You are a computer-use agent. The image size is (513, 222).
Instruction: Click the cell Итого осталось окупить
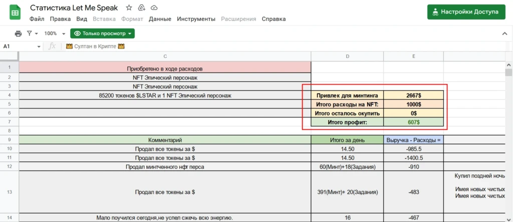pyautogui.click(x=347, y=113)
